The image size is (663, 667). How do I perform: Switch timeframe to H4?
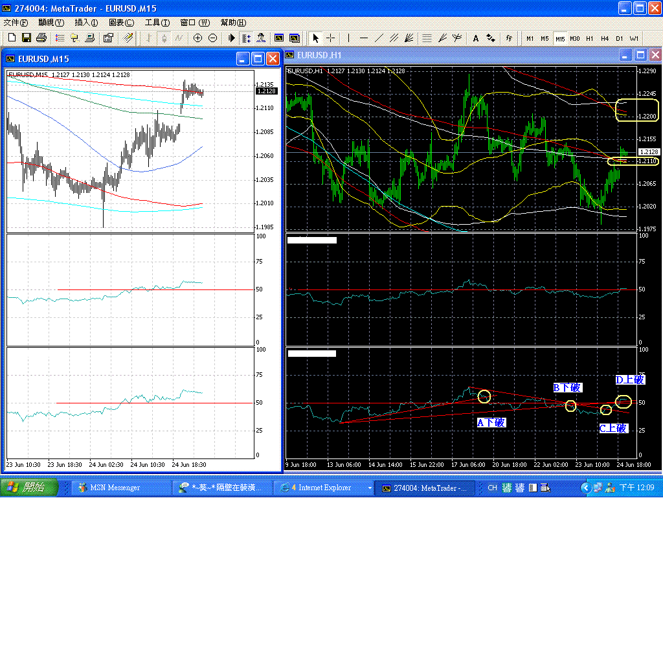[x=605, y=38]
